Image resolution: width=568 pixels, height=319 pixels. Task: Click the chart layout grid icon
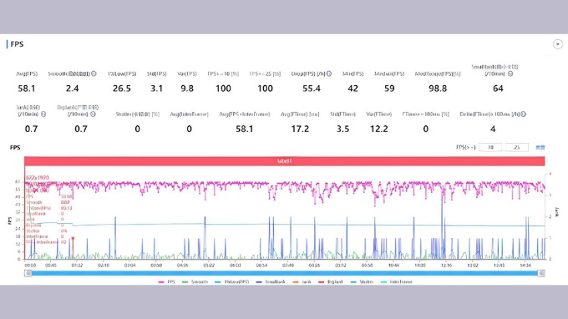tap(540, 147)
